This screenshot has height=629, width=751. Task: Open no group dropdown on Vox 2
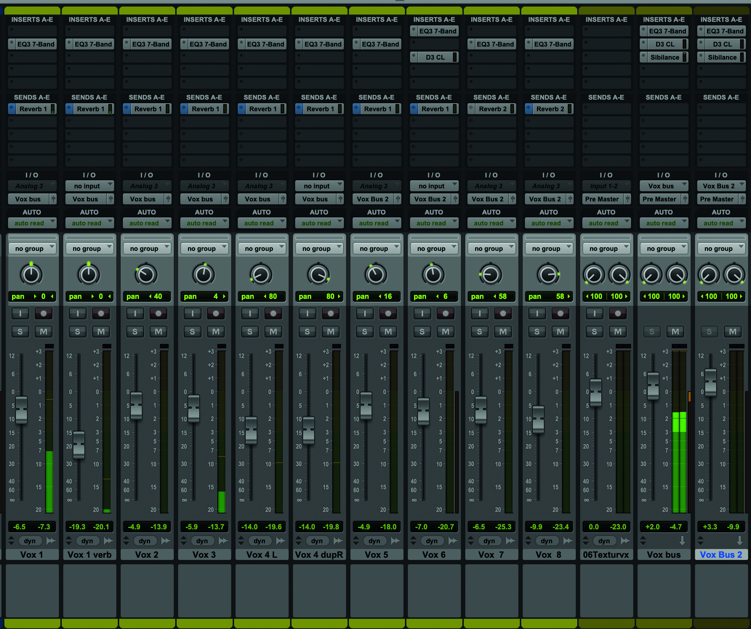[x=147, y=248]
